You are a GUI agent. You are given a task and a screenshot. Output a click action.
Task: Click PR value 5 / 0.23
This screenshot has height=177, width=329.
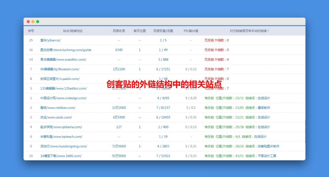191,156
